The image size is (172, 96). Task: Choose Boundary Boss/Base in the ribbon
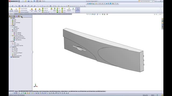coord(24,12)
